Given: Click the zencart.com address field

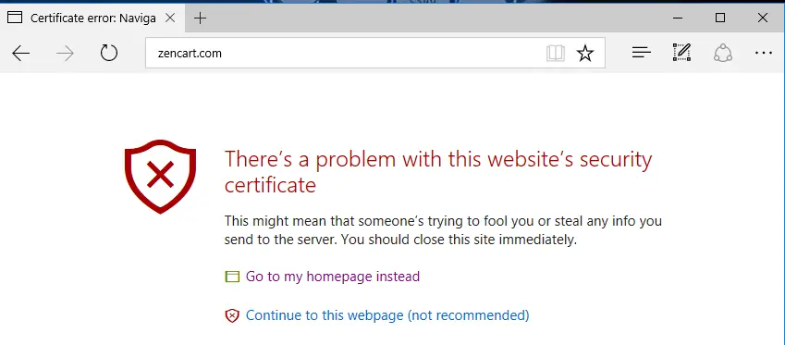Looking at the screenshot, I should [346, 53].
